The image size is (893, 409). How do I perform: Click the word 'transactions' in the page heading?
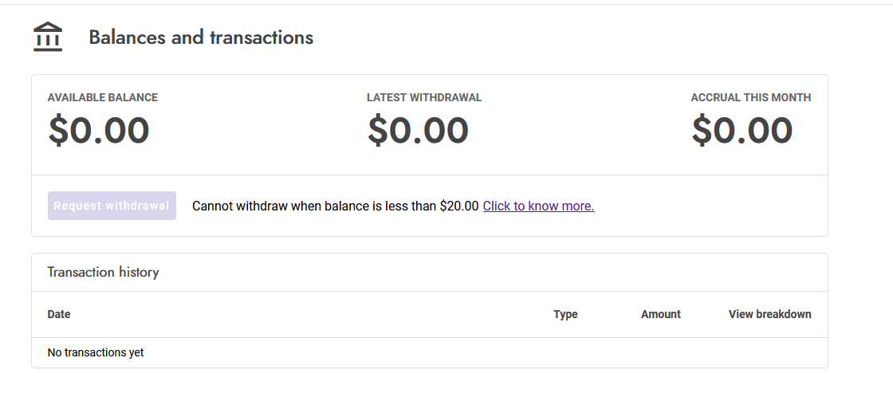coord(262,37)
